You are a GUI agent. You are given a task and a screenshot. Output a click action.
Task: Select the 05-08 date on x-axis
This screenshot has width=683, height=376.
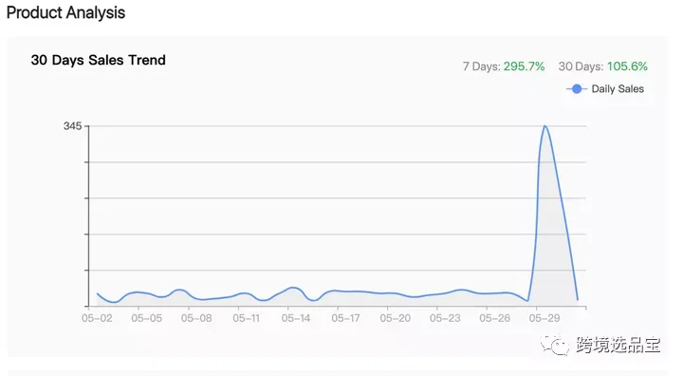(196, 318)
